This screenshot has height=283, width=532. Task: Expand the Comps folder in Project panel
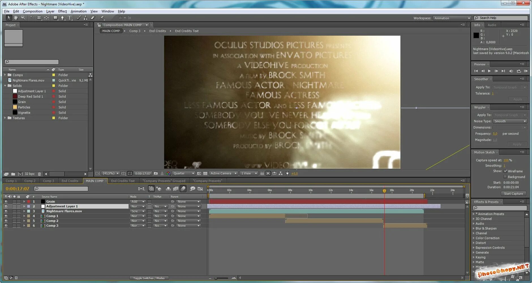click(5, 75)
